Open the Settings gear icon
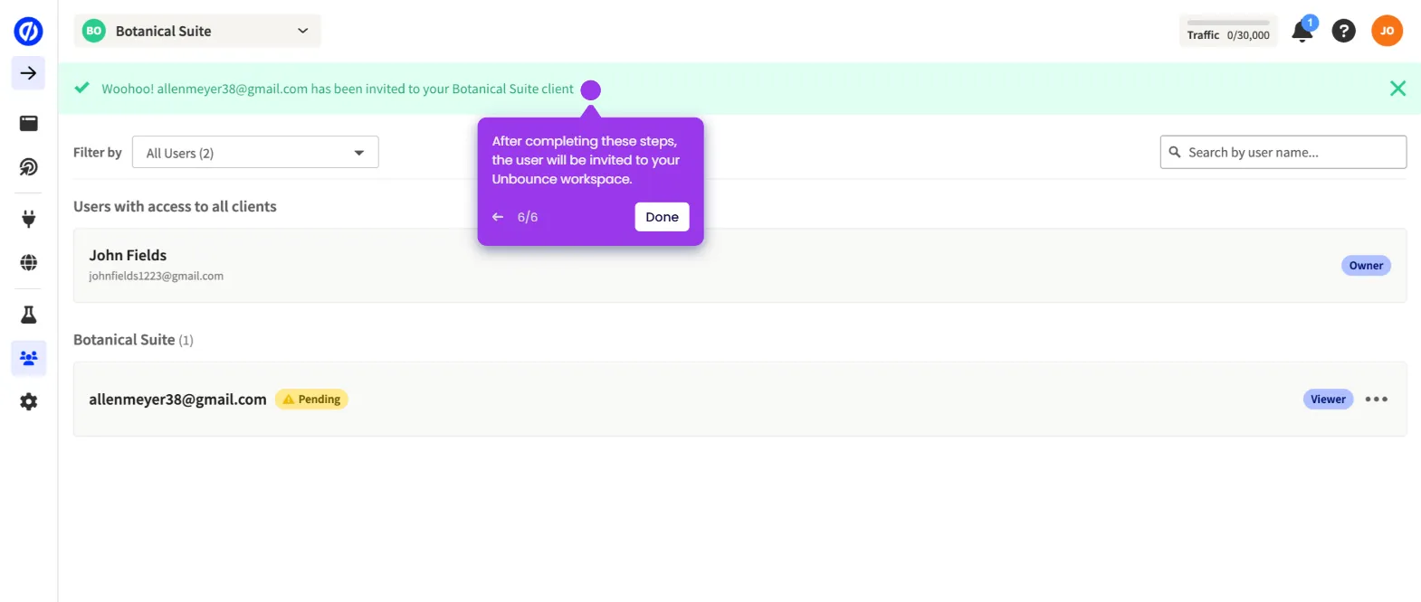This screenshot has width=1421, height=602. pos(28,401)
